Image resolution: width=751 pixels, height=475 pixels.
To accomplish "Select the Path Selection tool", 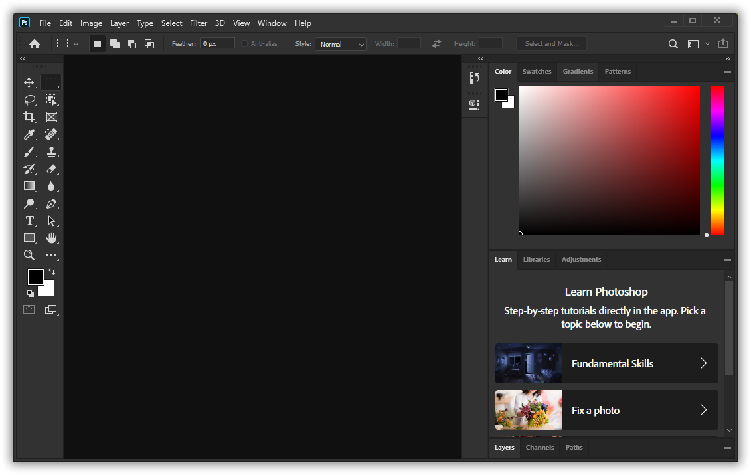I will [51, 221].
